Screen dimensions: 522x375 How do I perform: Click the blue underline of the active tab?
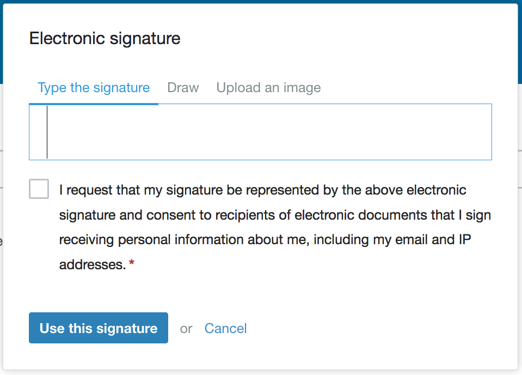93,102
